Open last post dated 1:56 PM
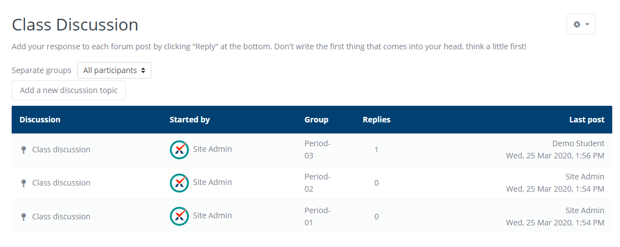The width and height of the screenshot is (620, 247). [x=555, y=156]
